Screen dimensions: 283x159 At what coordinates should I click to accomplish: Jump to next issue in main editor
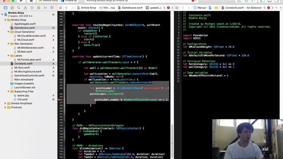tap(172, 8)
